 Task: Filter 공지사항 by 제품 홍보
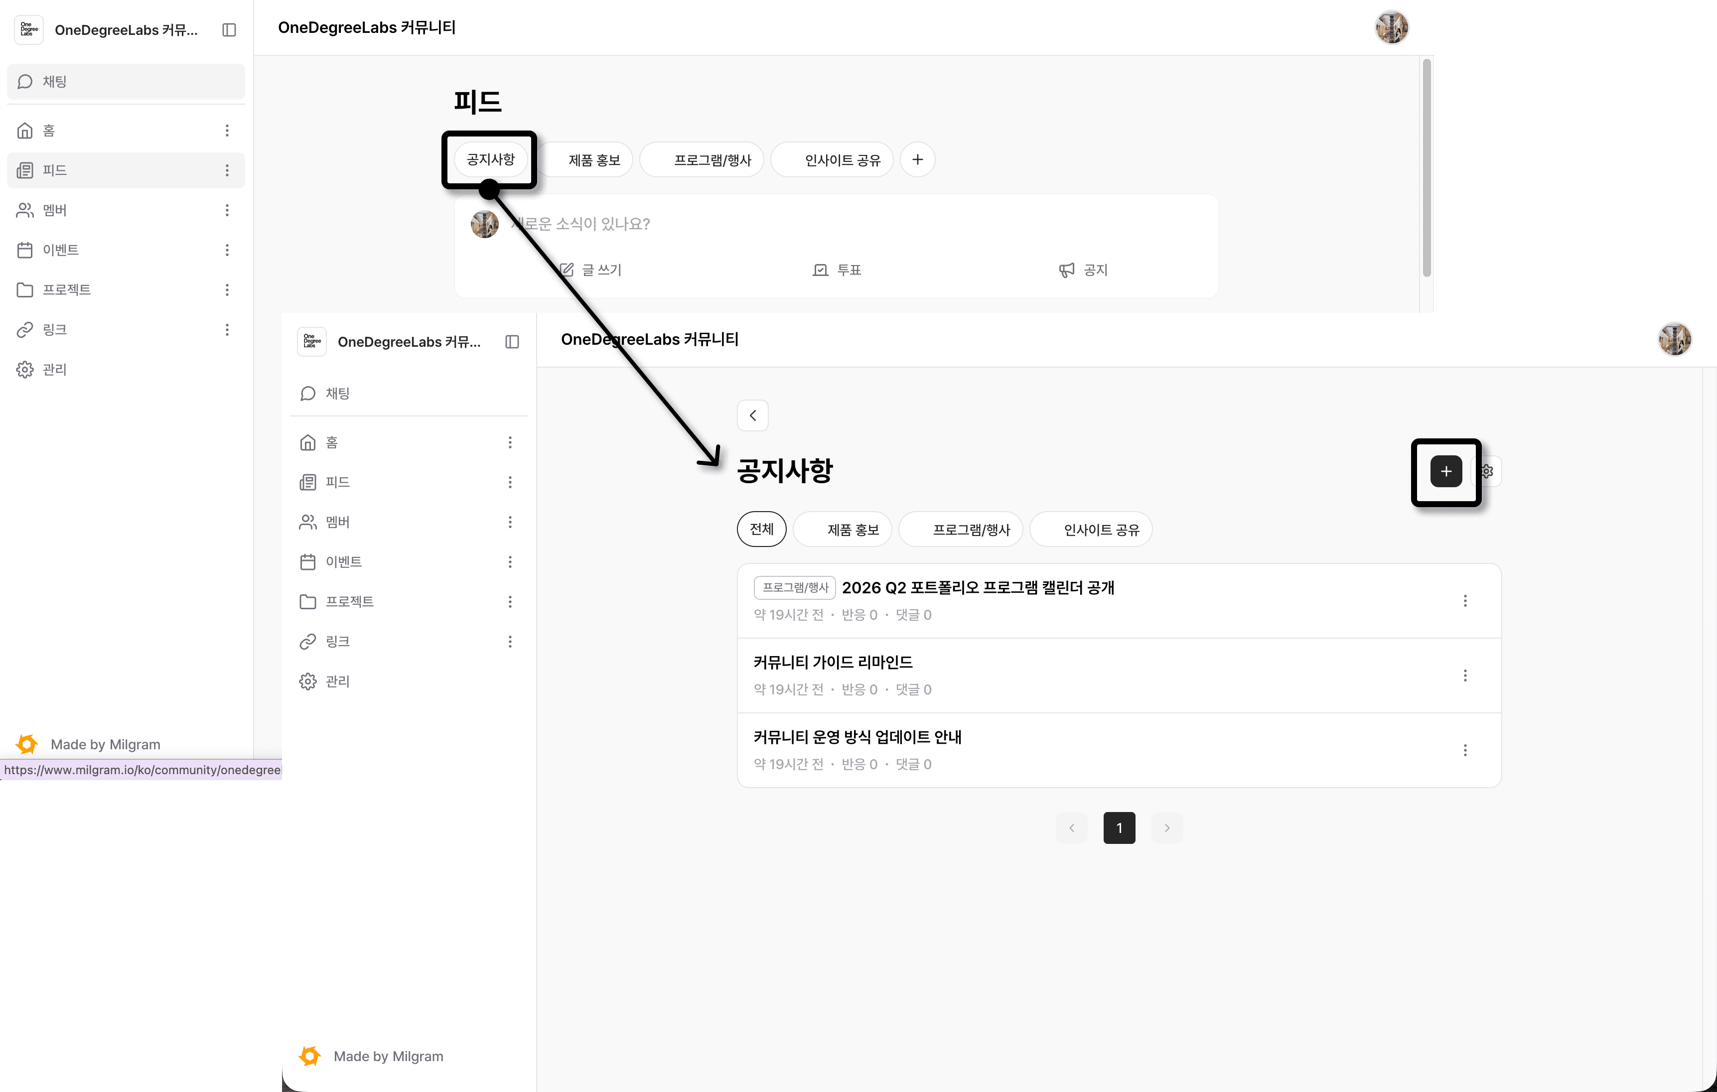[x=843, y=530]
